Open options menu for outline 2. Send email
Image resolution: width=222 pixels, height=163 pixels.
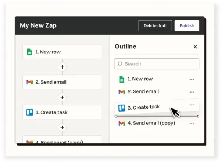(x=192, y=92)
